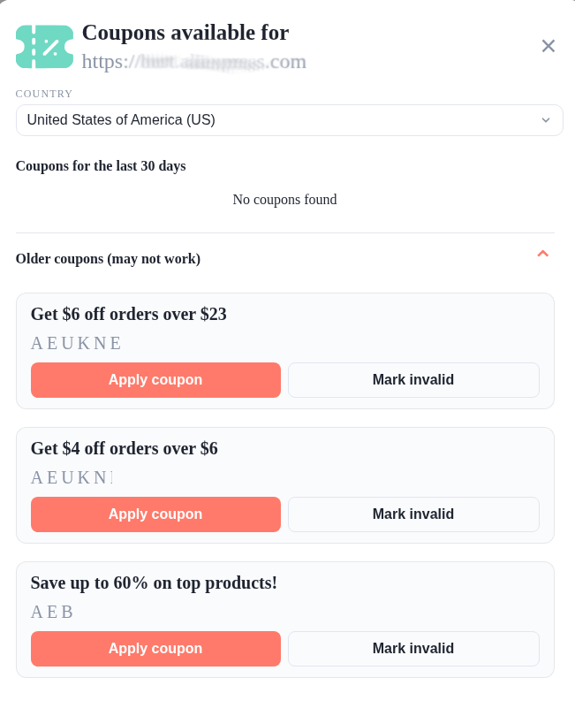Click the chevron on the country combo box

click(x=545, y=119)
